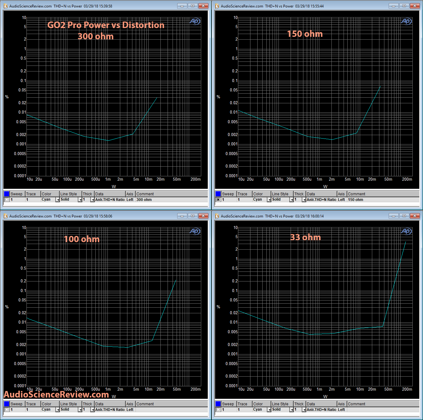Click the blue legend swatch in 33 ohm window
The height and width of the screenshot is (420, 423).
[218, 404]
